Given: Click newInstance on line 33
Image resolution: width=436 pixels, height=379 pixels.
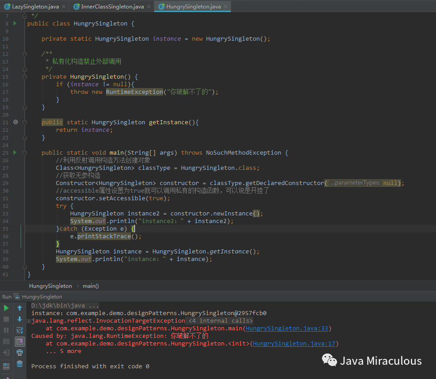Looking at the screenshot, I should click(x=233, y=213).
